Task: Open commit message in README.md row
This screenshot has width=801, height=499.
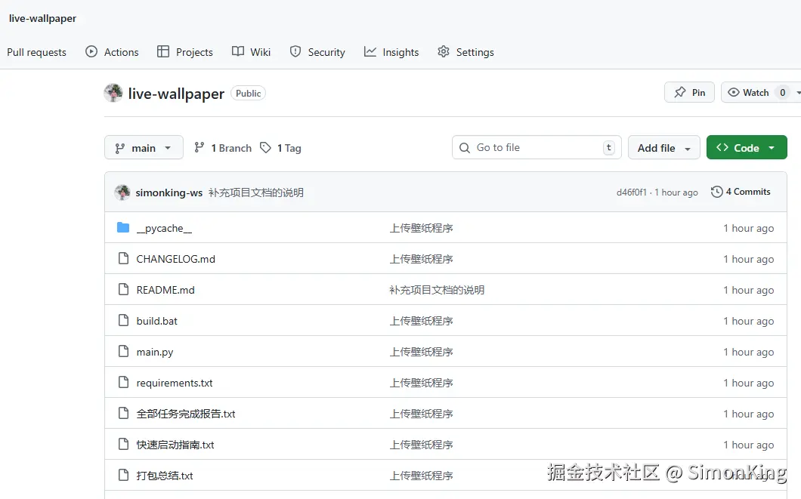Action: point(437,290)
